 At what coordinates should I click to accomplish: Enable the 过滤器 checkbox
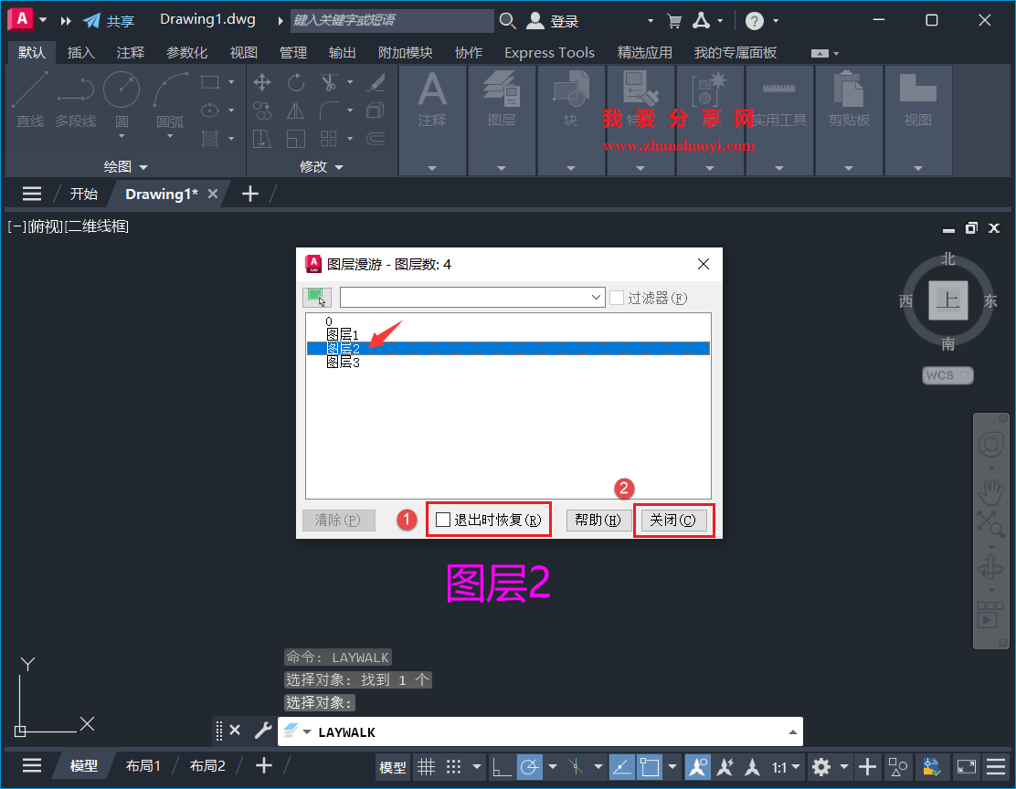coord(619,297)
